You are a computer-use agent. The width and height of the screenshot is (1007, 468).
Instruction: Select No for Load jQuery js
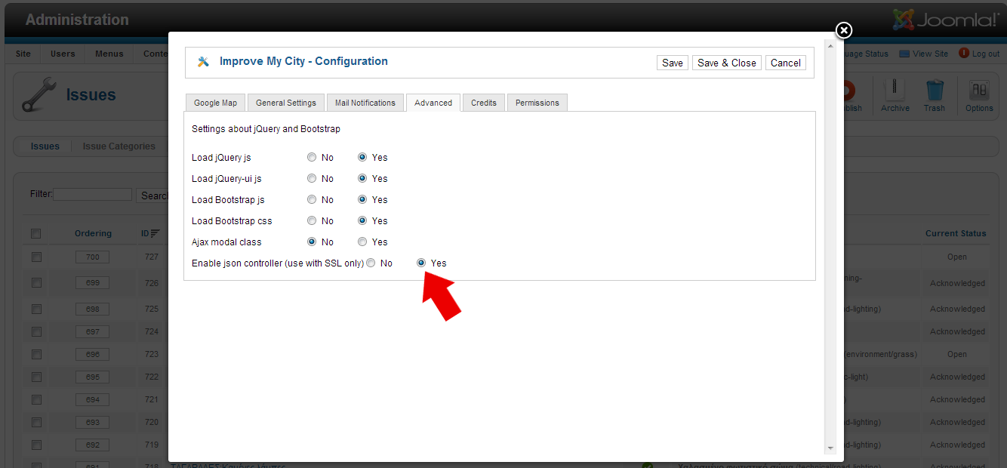312,158
